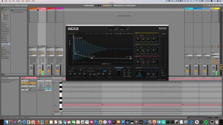This screenshot has width=223, height=125.
Task: Open Finder from the Dock
Action: pyautogui.click(x=6, y=122)
